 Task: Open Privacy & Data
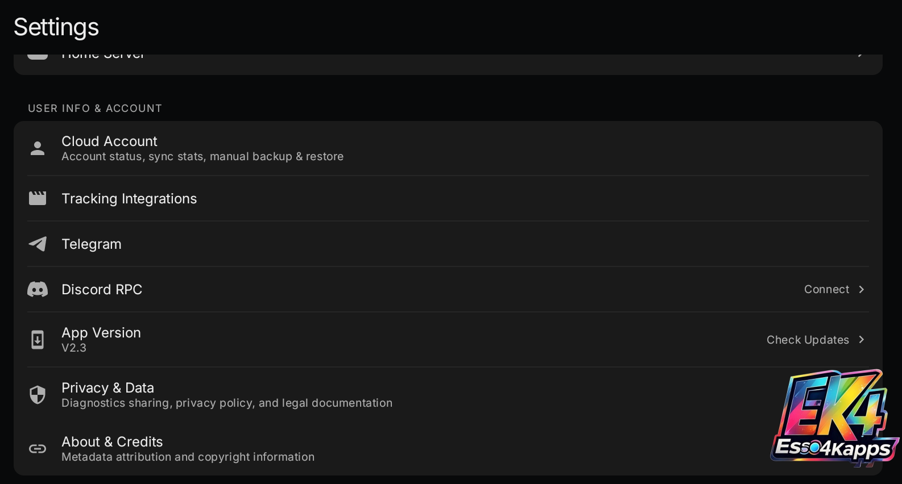[448, 395]
